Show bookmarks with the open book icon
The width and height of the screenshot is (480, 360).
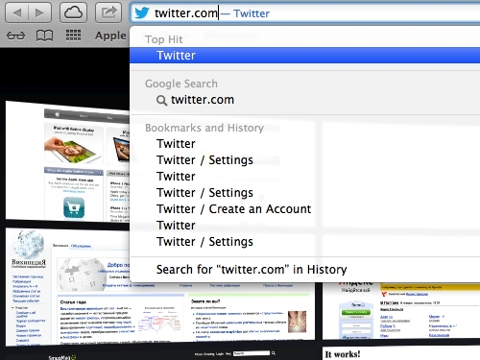pyautogui.click(x=44, y=36)
